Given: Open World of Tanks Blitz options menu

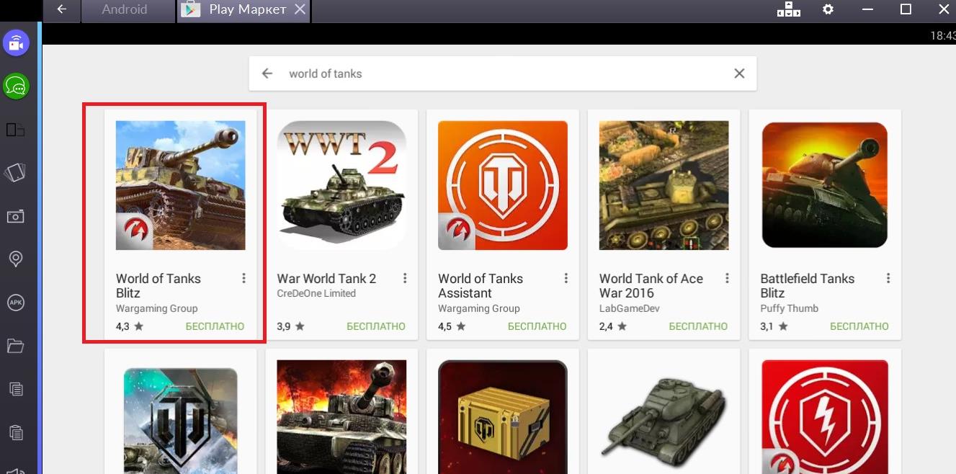Looking at the screenshot, I should (x=244, y=279).
